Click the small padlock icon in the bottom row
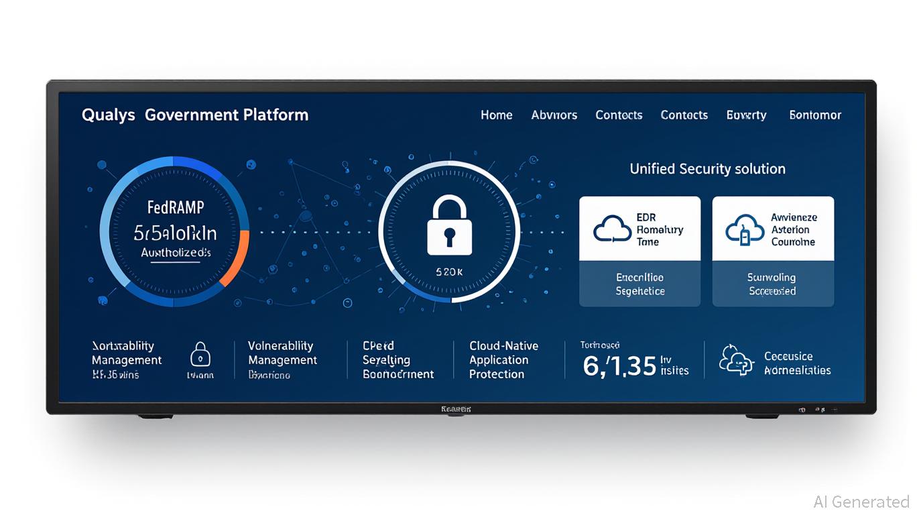This screenshot has width=917, height=515. tap(200, 354)
